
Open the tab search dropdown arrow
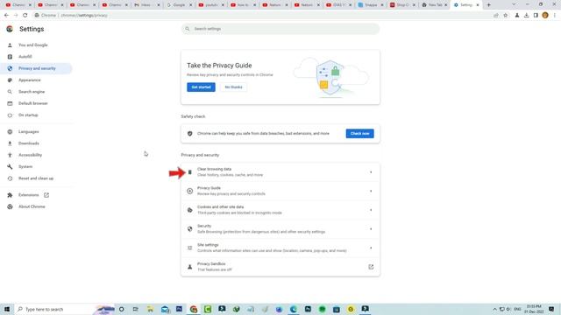[x=514, y=4]
